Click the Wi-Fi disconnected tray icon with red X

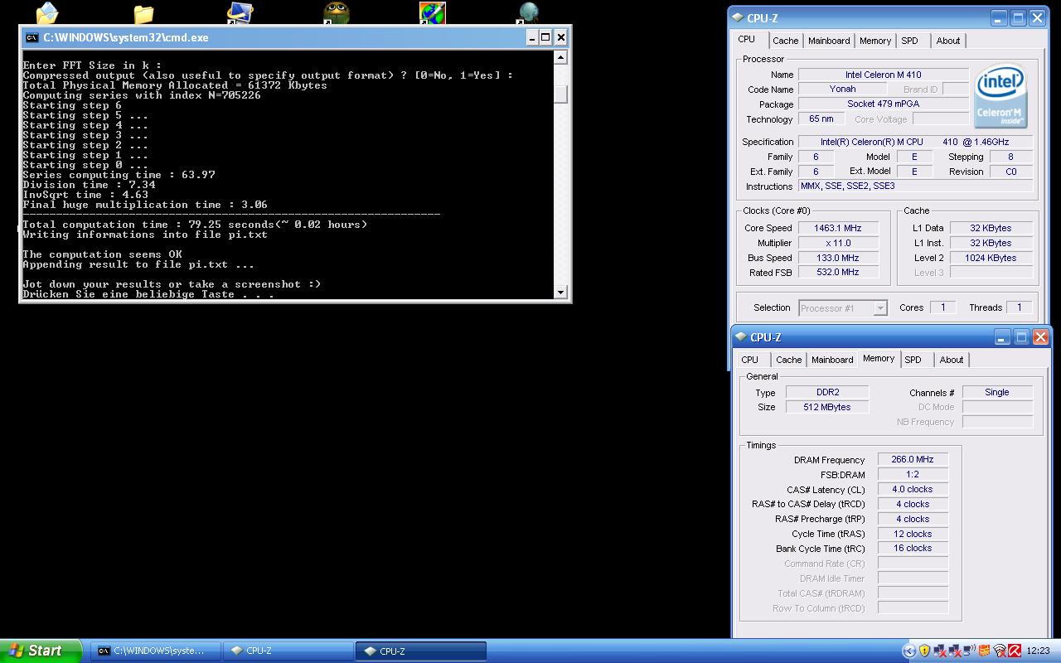click(x=999, y=651)
